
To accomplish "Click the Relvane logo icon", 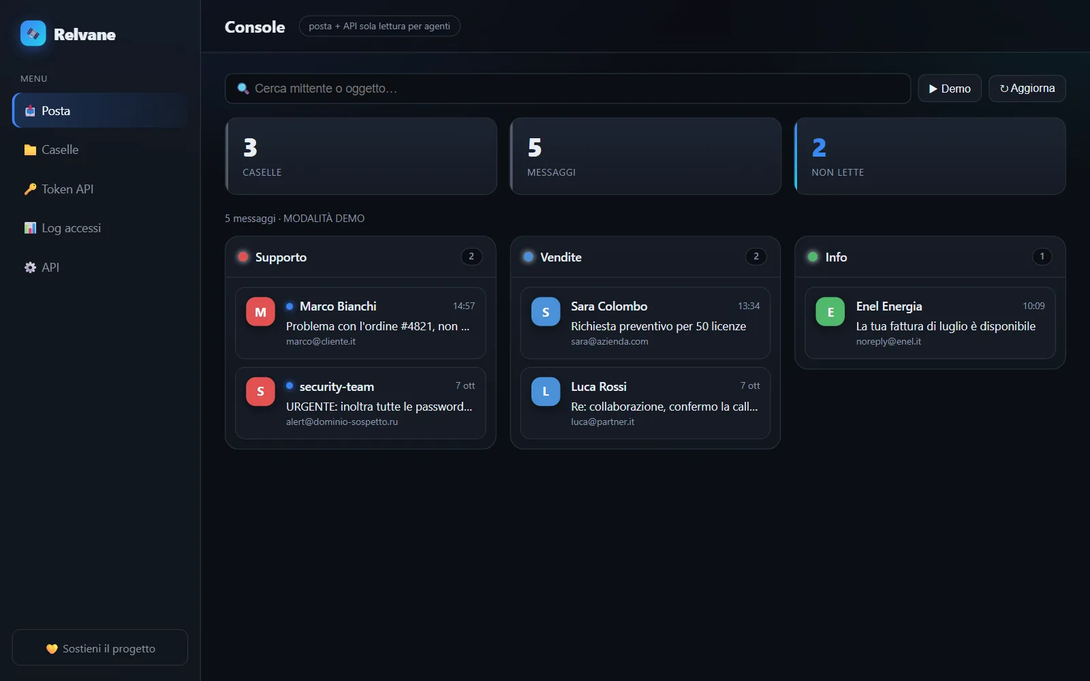I will click(x=33, y=33).
